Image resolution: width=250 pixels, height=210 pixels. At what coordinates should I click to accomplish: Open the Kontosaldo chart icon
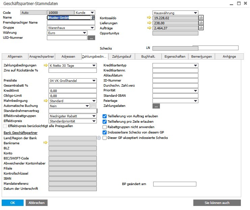tap(201, 18)
